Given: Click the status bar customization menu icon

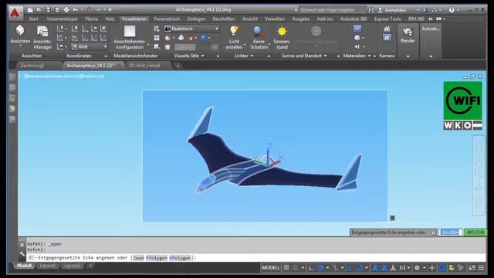Looking at the screenshot, I should point(481,268).
